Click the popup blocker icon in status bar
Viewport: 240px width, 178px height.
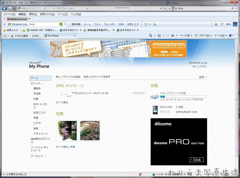pos(140,174)
